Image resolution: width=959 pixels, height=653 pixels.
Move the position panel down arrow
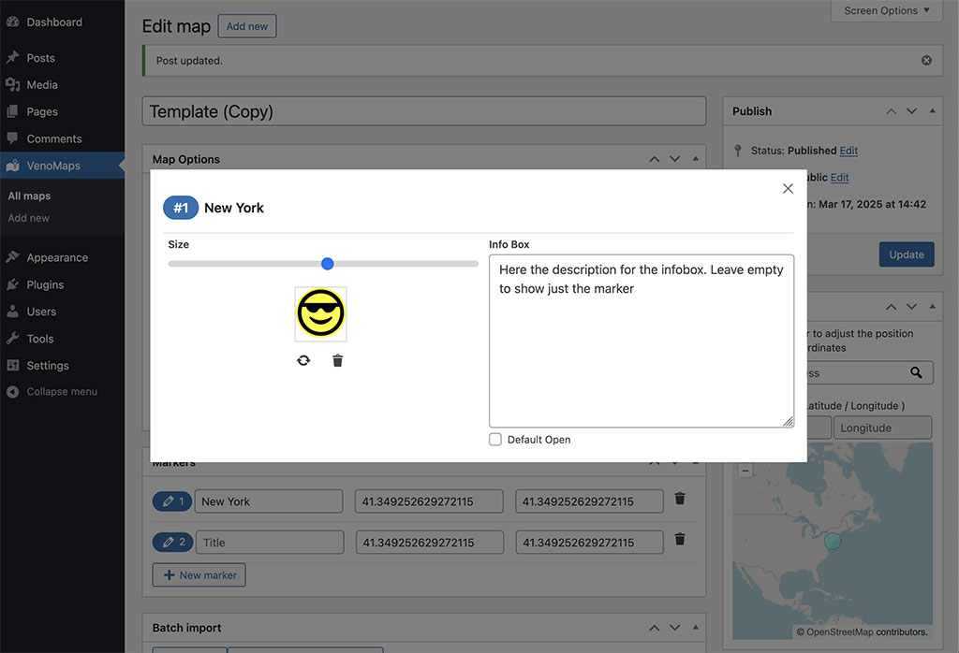pyautogui.click(x=912, y=307)
